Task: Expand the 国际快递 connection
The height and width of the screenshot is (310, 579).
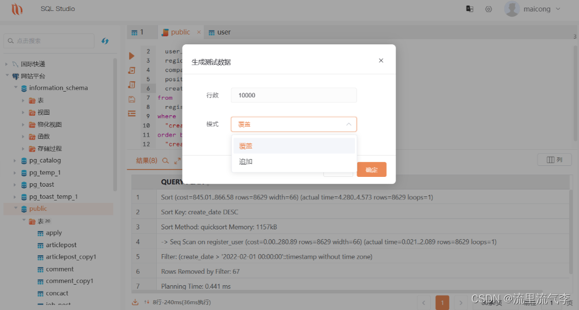Action: [6, 64]
